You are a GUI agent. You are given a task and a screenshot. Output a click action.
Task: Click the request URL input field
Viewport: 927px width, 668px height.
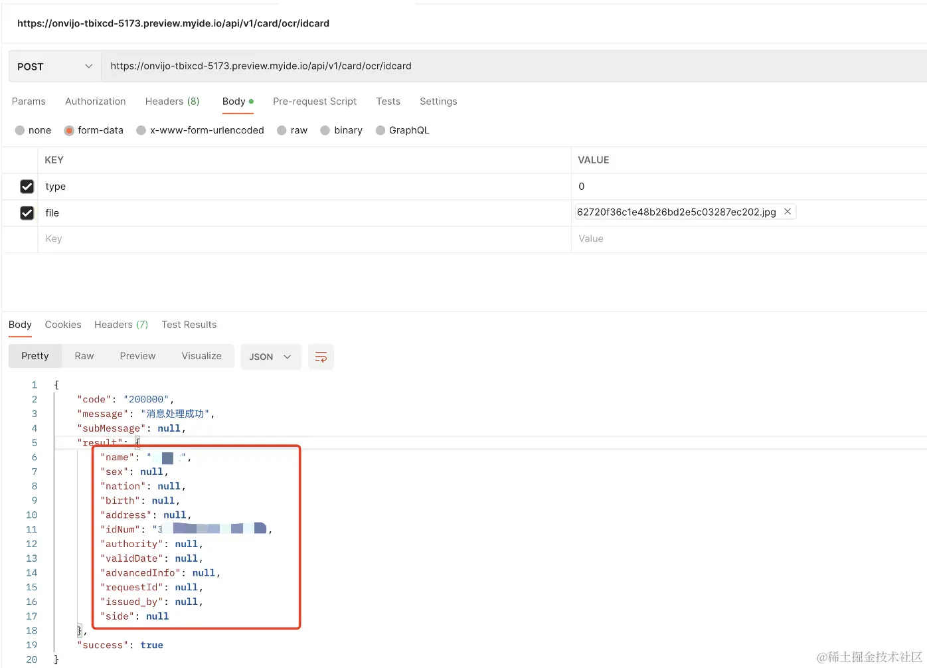point(514,66)
